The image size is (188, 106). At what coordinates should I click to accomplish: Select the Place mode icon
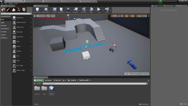tap(3, 10)
